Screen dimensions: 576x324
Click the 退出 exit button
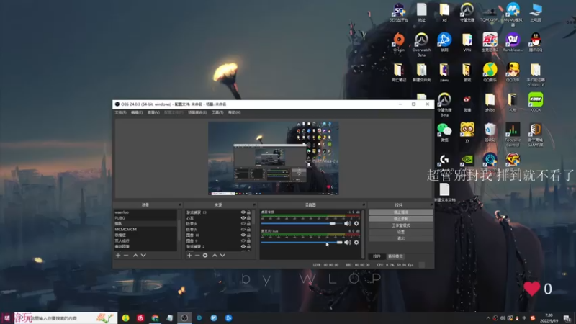tap(401, 239)
